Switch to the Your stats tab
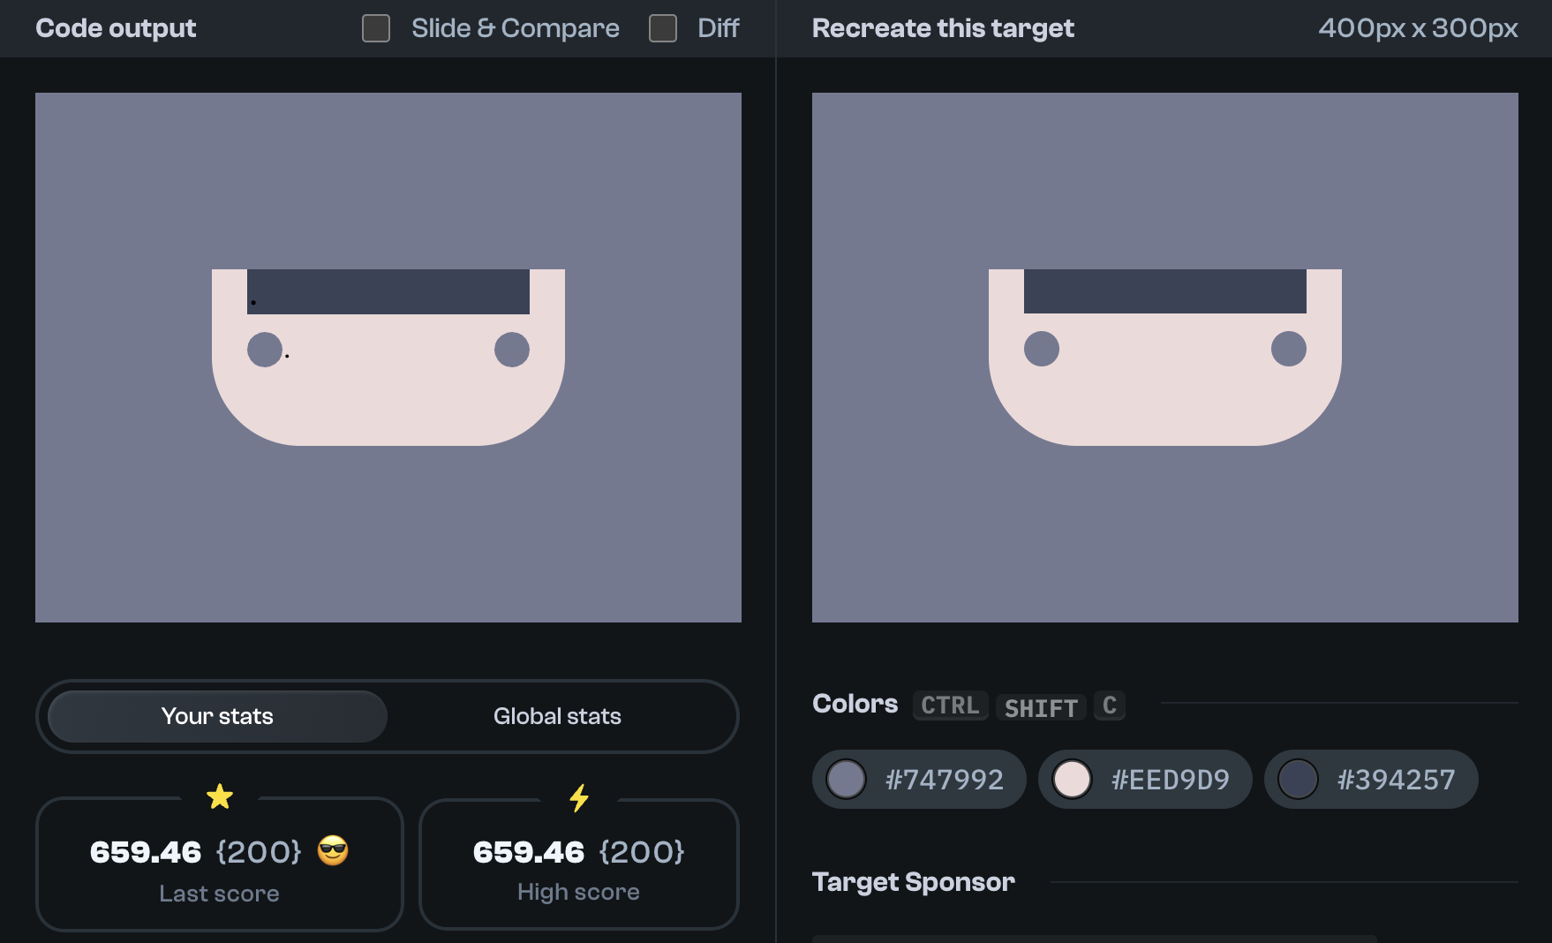Viewport: 1552px width, 943px height. (217, 716)
